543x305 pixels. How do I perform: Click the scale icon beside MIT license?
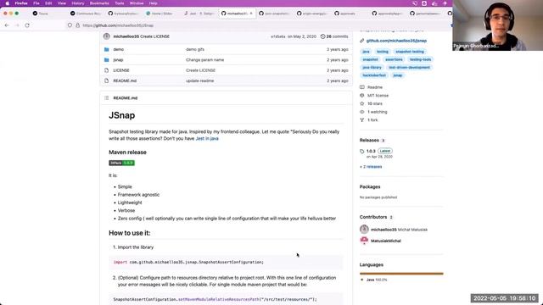coord(362,96)
